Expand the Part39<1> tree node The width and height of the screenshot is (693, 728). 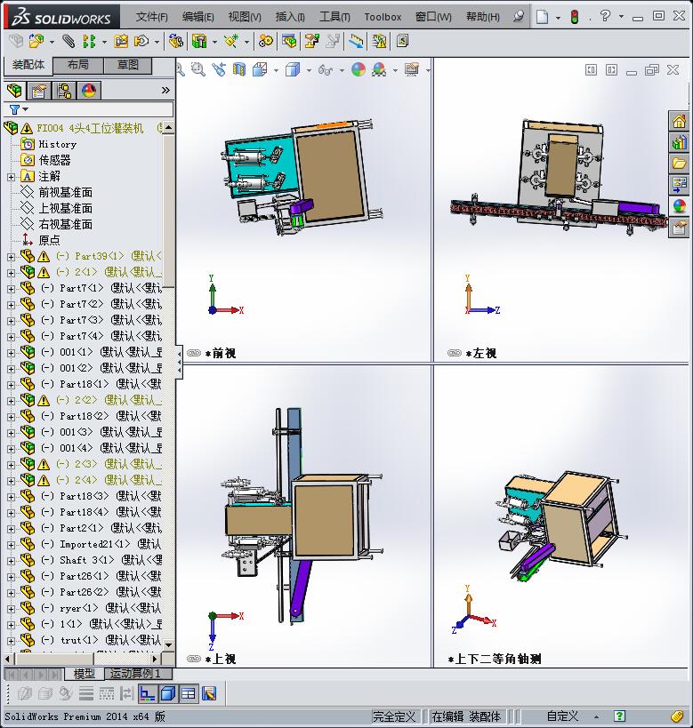pyautogui.click(x=12, y=257)
